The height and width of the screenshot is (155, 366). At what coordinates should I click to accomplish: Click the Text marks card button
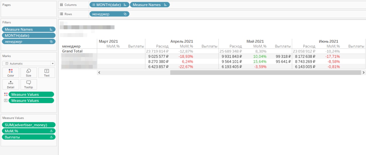pyautogui.click(x=47, y=73)
